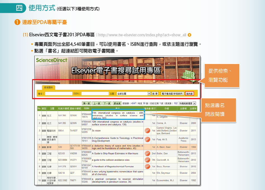Click the 國會分類號 column header
Viewport: 265px width, 190px height.
(x=75, y=108)
